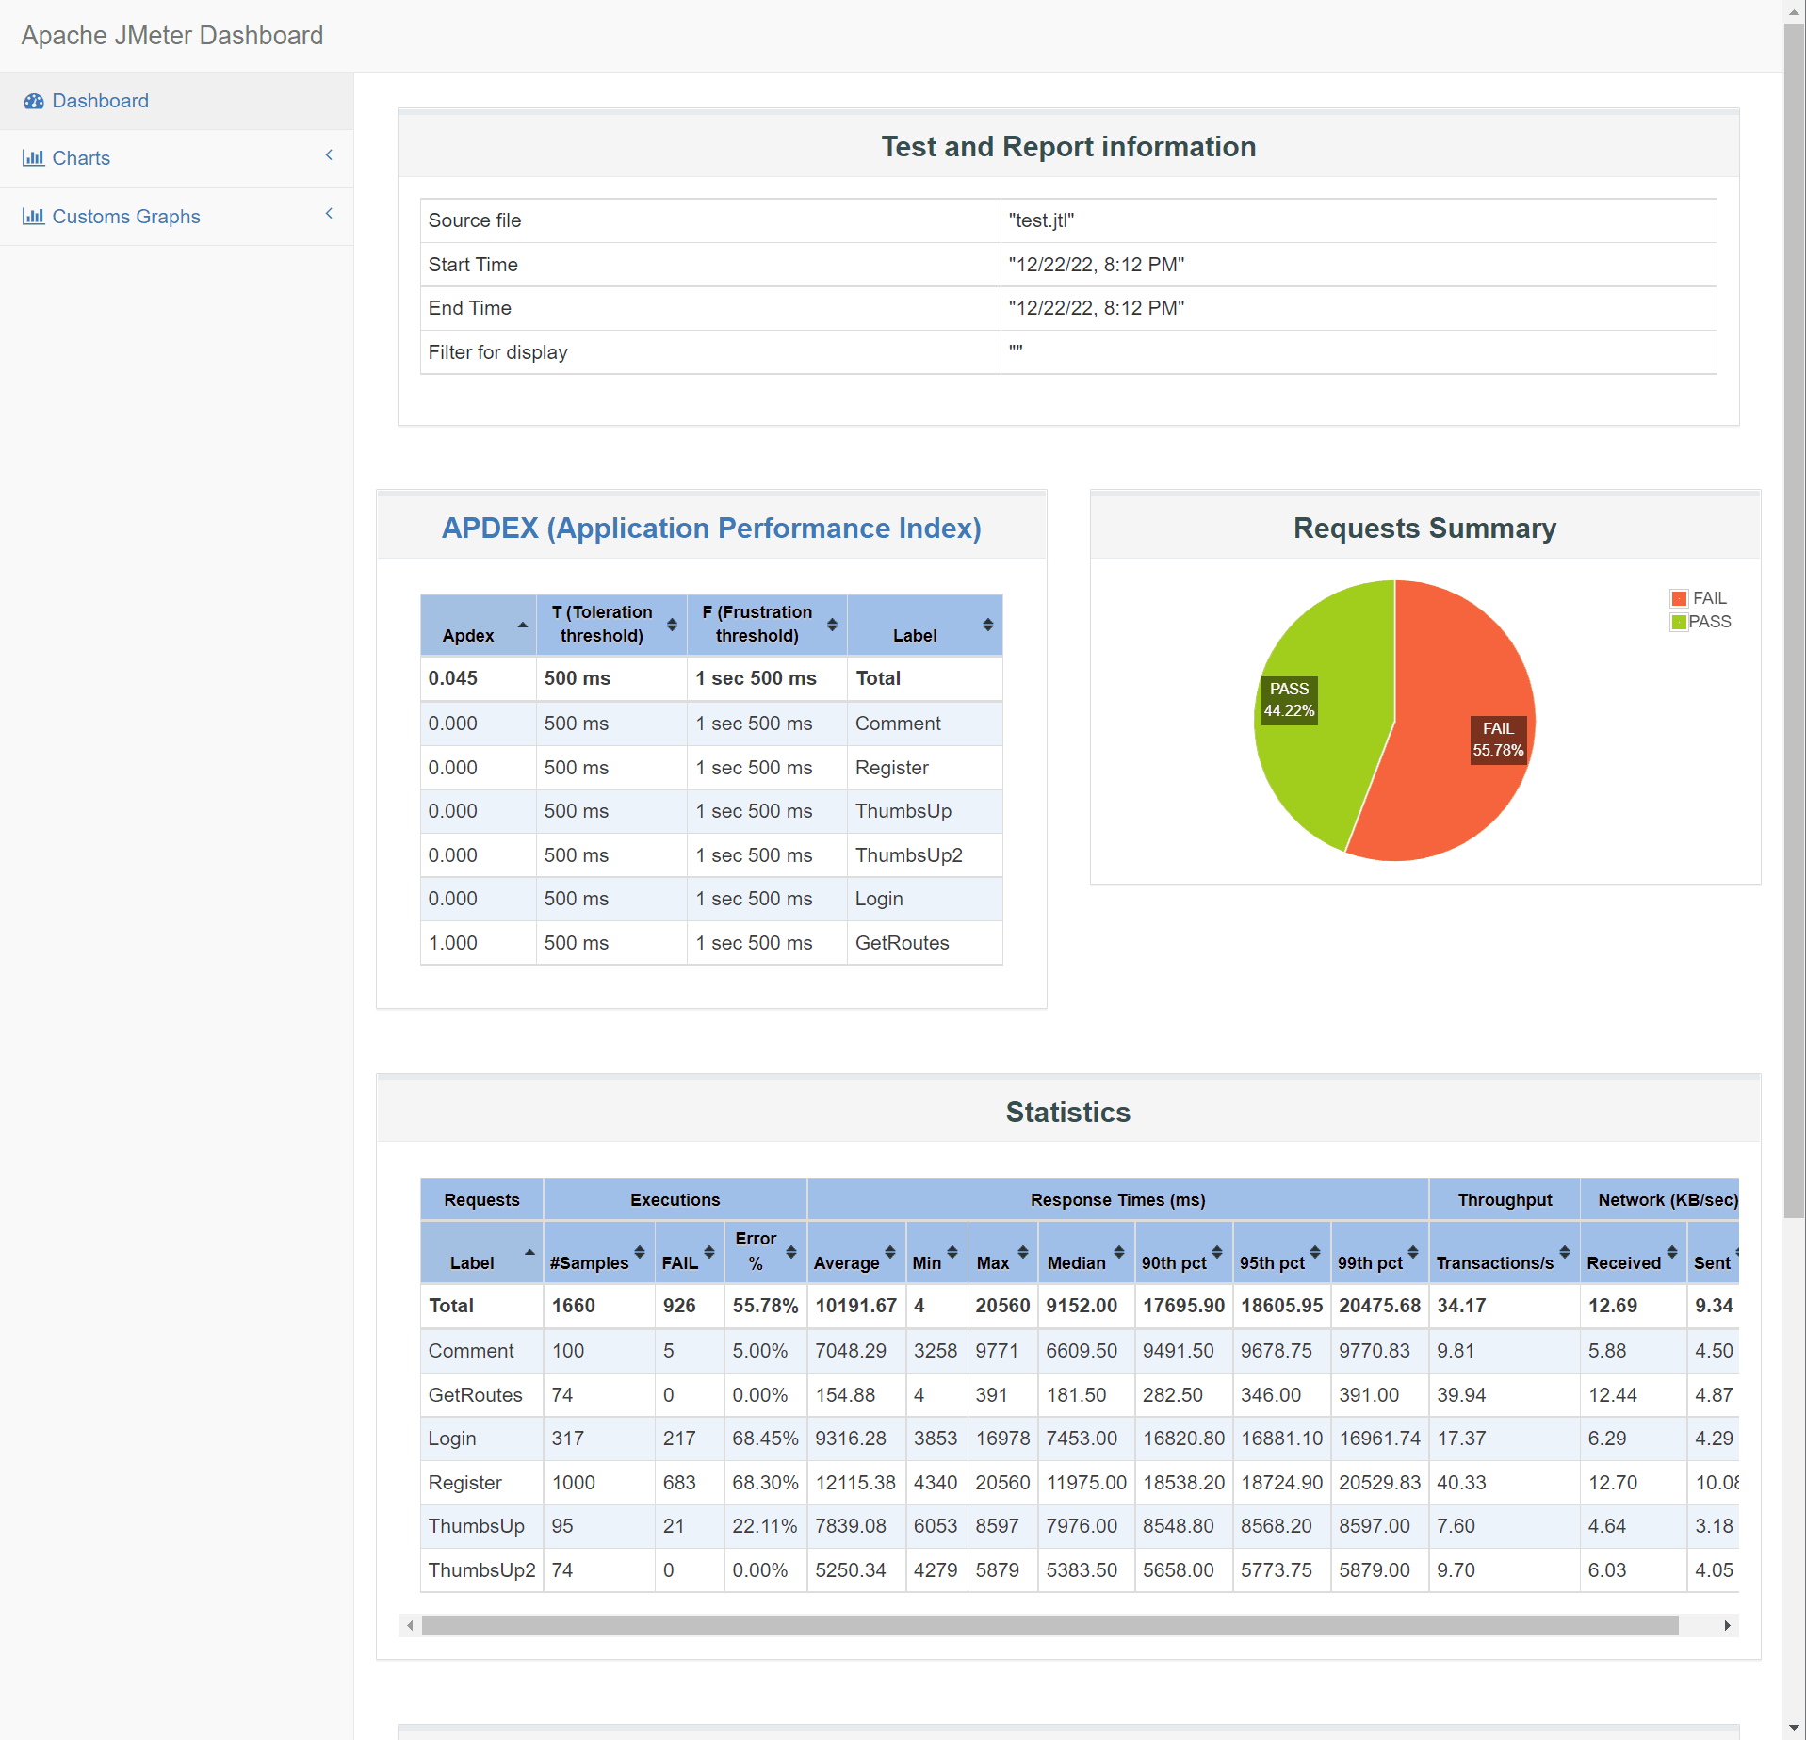Click Statistics horizontal scrollbar left arrow
Screen dimensions: 1806x1740
coord(410,1626)
